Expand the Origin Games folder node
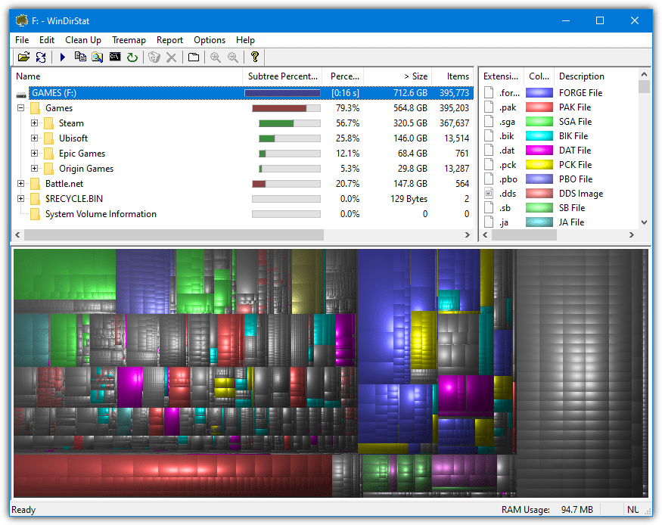Viewport: 662px width, 525px height. (x=34, y=169)
